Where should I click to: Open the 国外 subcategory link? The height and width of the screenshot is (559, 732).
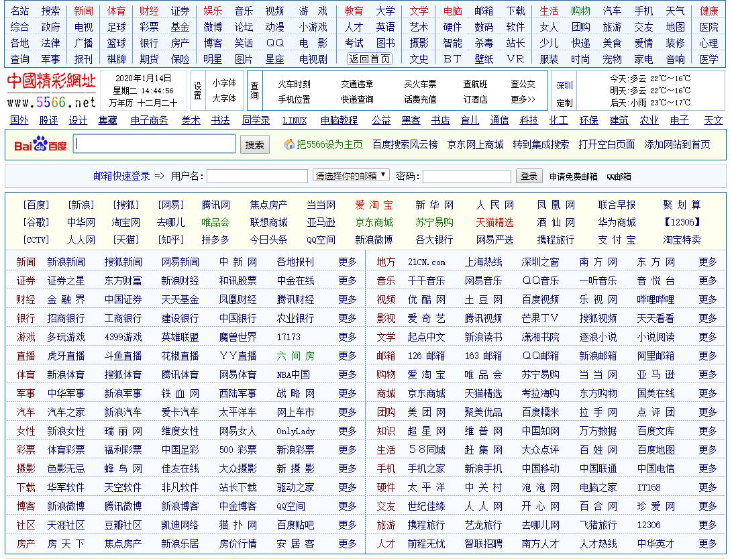point(19,121)
